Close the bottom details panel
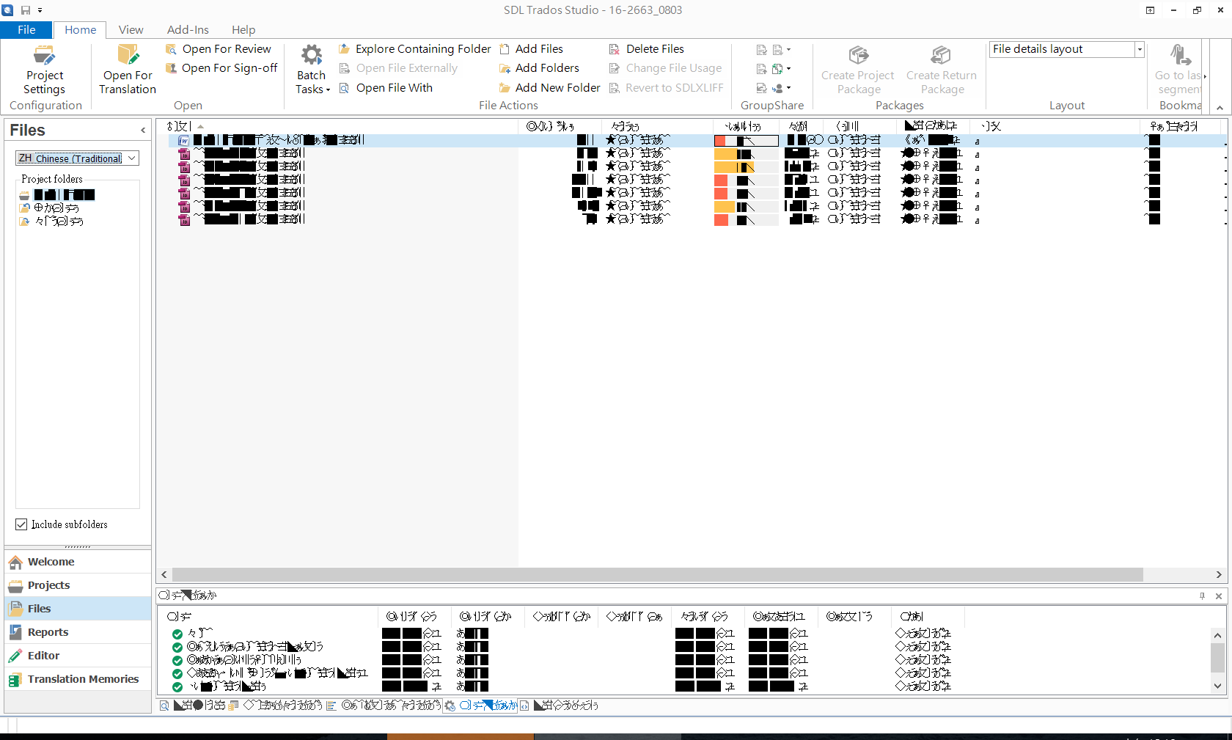The width and height of the screenshot is (1232, 740). click(1219, 596)
